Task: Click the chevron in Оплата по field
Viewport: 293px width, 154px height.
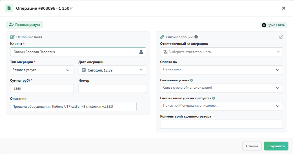Action: coord(278,70)
